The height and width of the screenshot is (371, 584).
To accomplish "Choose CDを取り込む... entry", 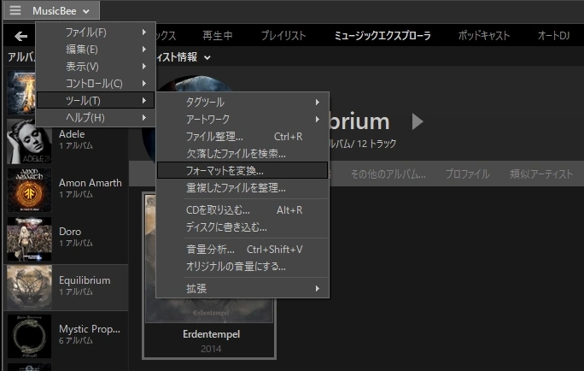I will (242, 210).
